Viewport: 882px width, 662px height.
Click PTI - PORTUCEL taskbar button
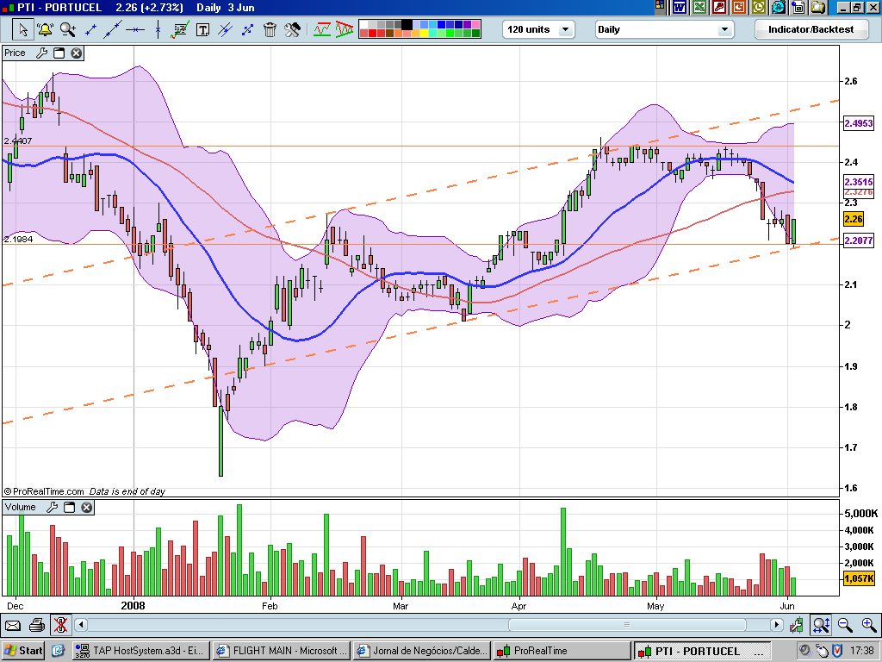(702, 651)
